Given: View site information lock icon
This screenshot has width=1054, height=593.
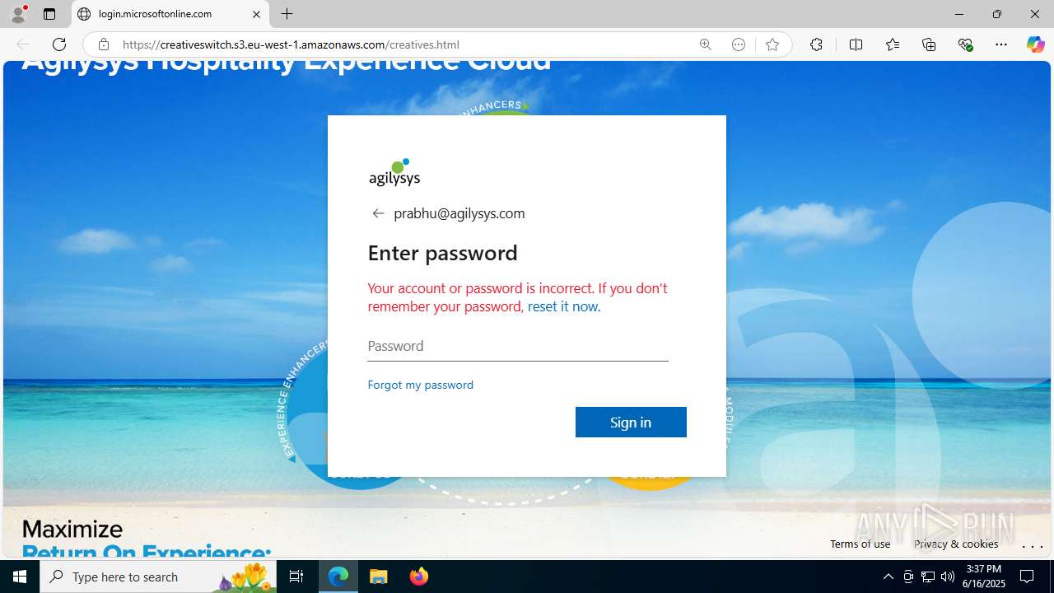Looking at the screenshot, I should tap(104, 44).
